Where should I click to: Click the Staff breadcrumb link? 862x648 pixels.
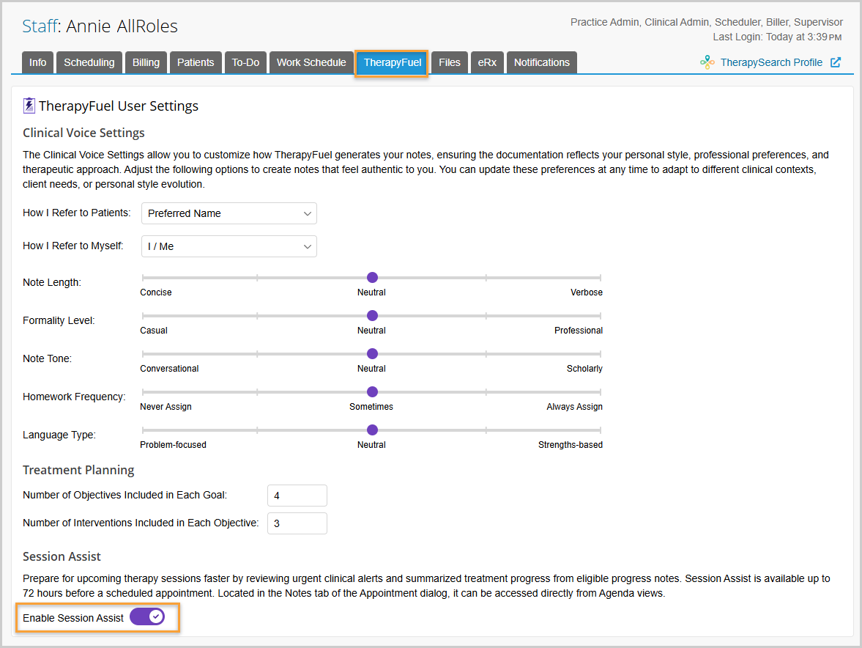(x=40, y=26)
